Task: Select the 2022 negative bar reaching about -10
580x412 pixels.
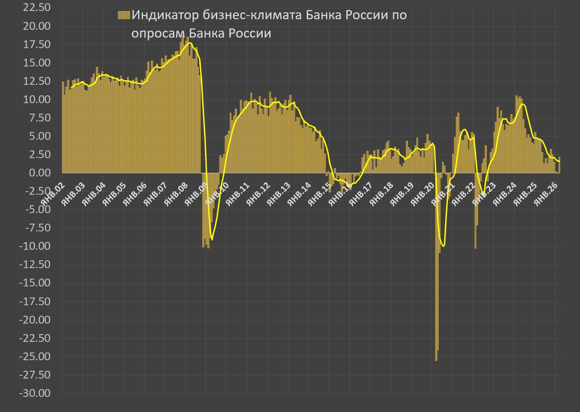Action: (475, 215)
